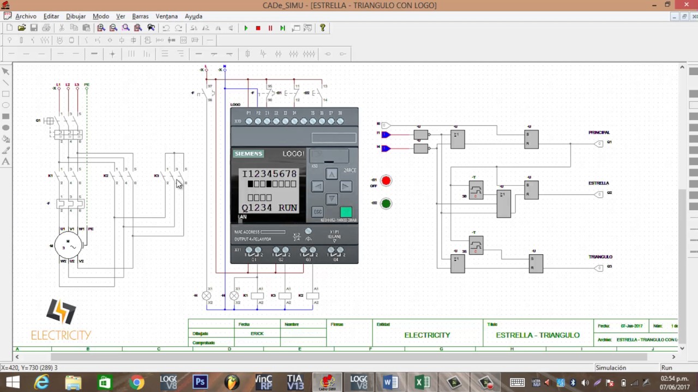Select the zoom in magnifier icon

click(101, 28)
